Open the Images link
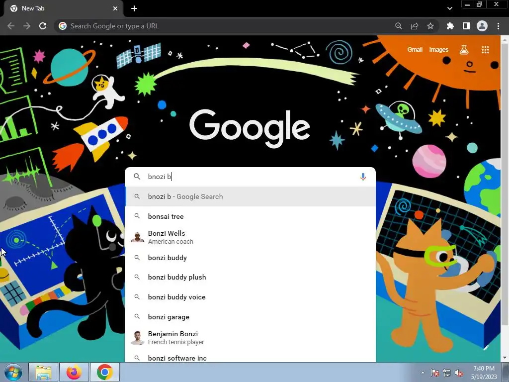This screenshot has width=509, height=382. [438, 50]
